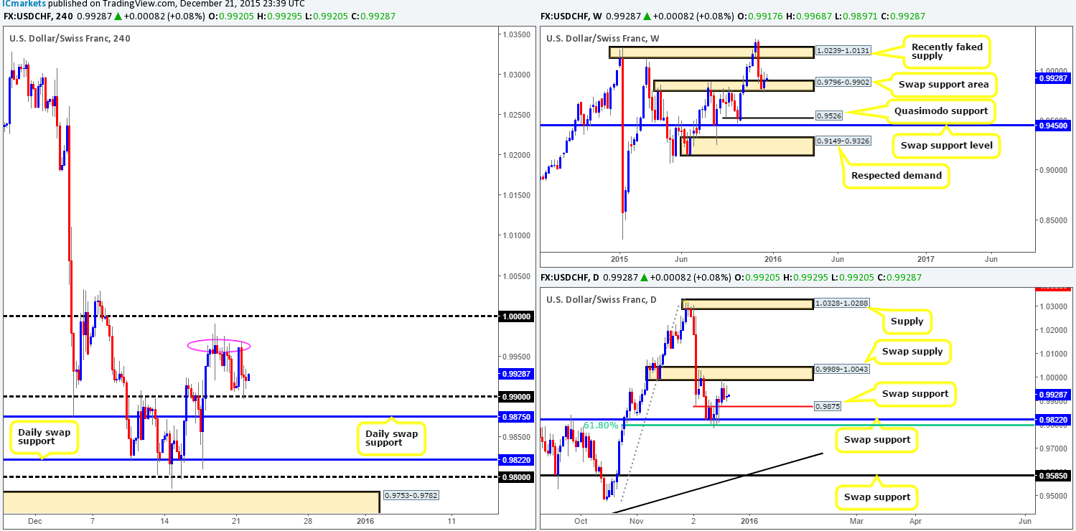Click 'Oct' on daily time axis
This screenshot has width=1076, height=531.
tap(581, 521)
